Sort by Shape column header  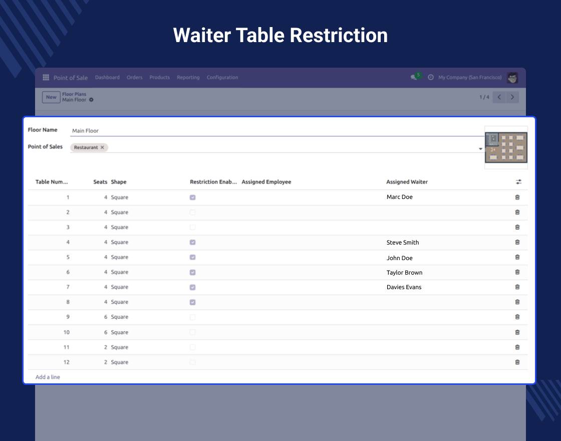(118, 182)
